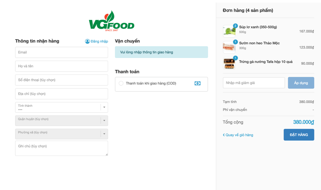Click the Nhập mã giảm giá field
Screen dimensions: 321x190
pyautogui.click(x=254, y=83)
